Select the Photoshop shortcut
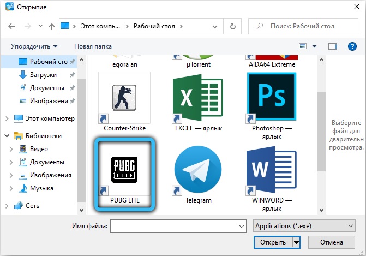 pos(272,105)
